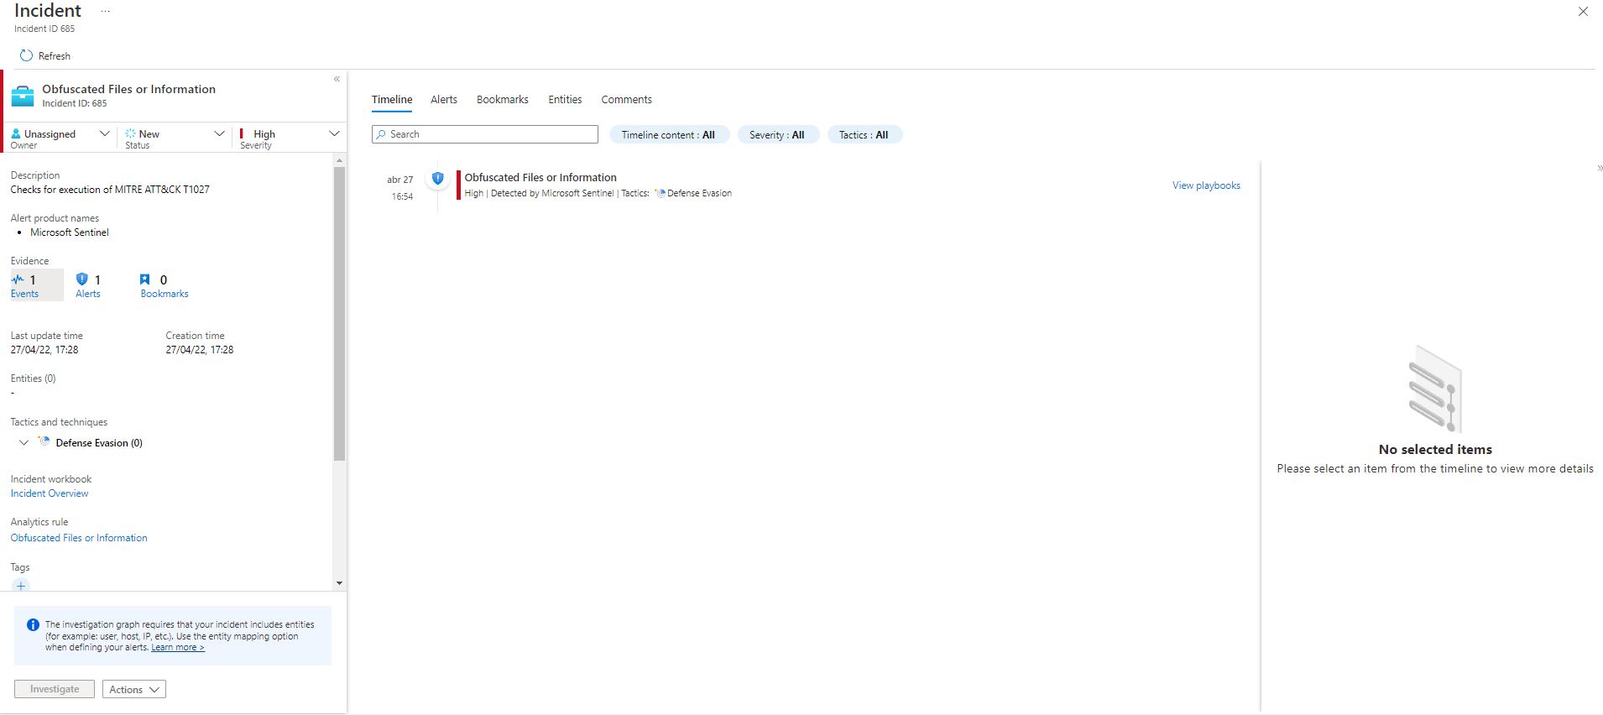Open the Incident Overview workbook link
The width and height of the screenshot is (1603, 715).
coord(50,493)
